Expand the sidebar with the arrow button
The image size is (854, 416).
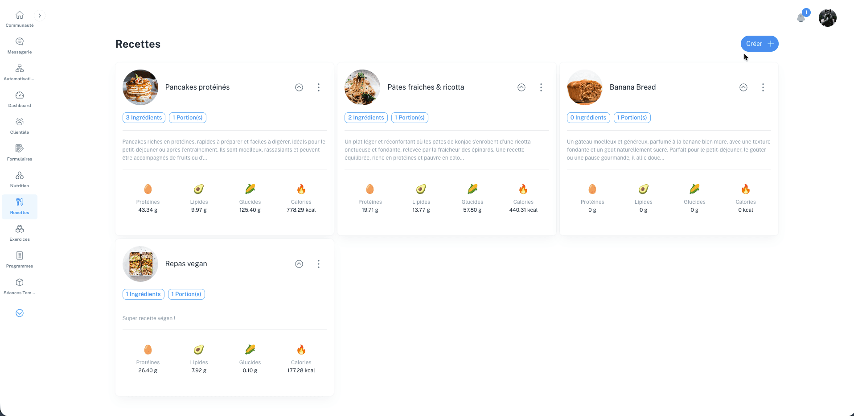tap(40, 16)
